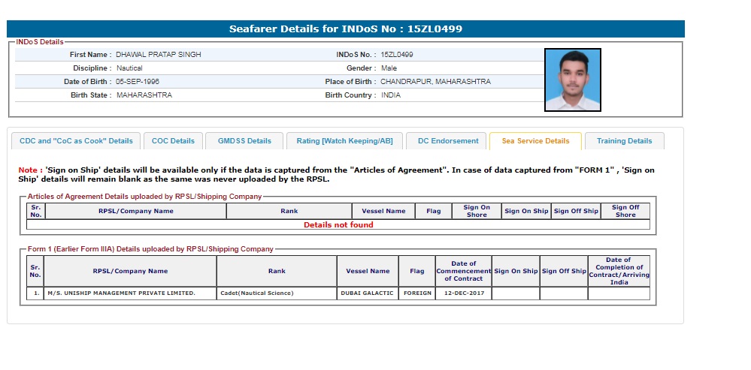Image resolution: width=751 pixels, height=370 pixels.
Task: Click the 12-DEC-2017 contract commencement date cell
Action: tap(463, 293)
